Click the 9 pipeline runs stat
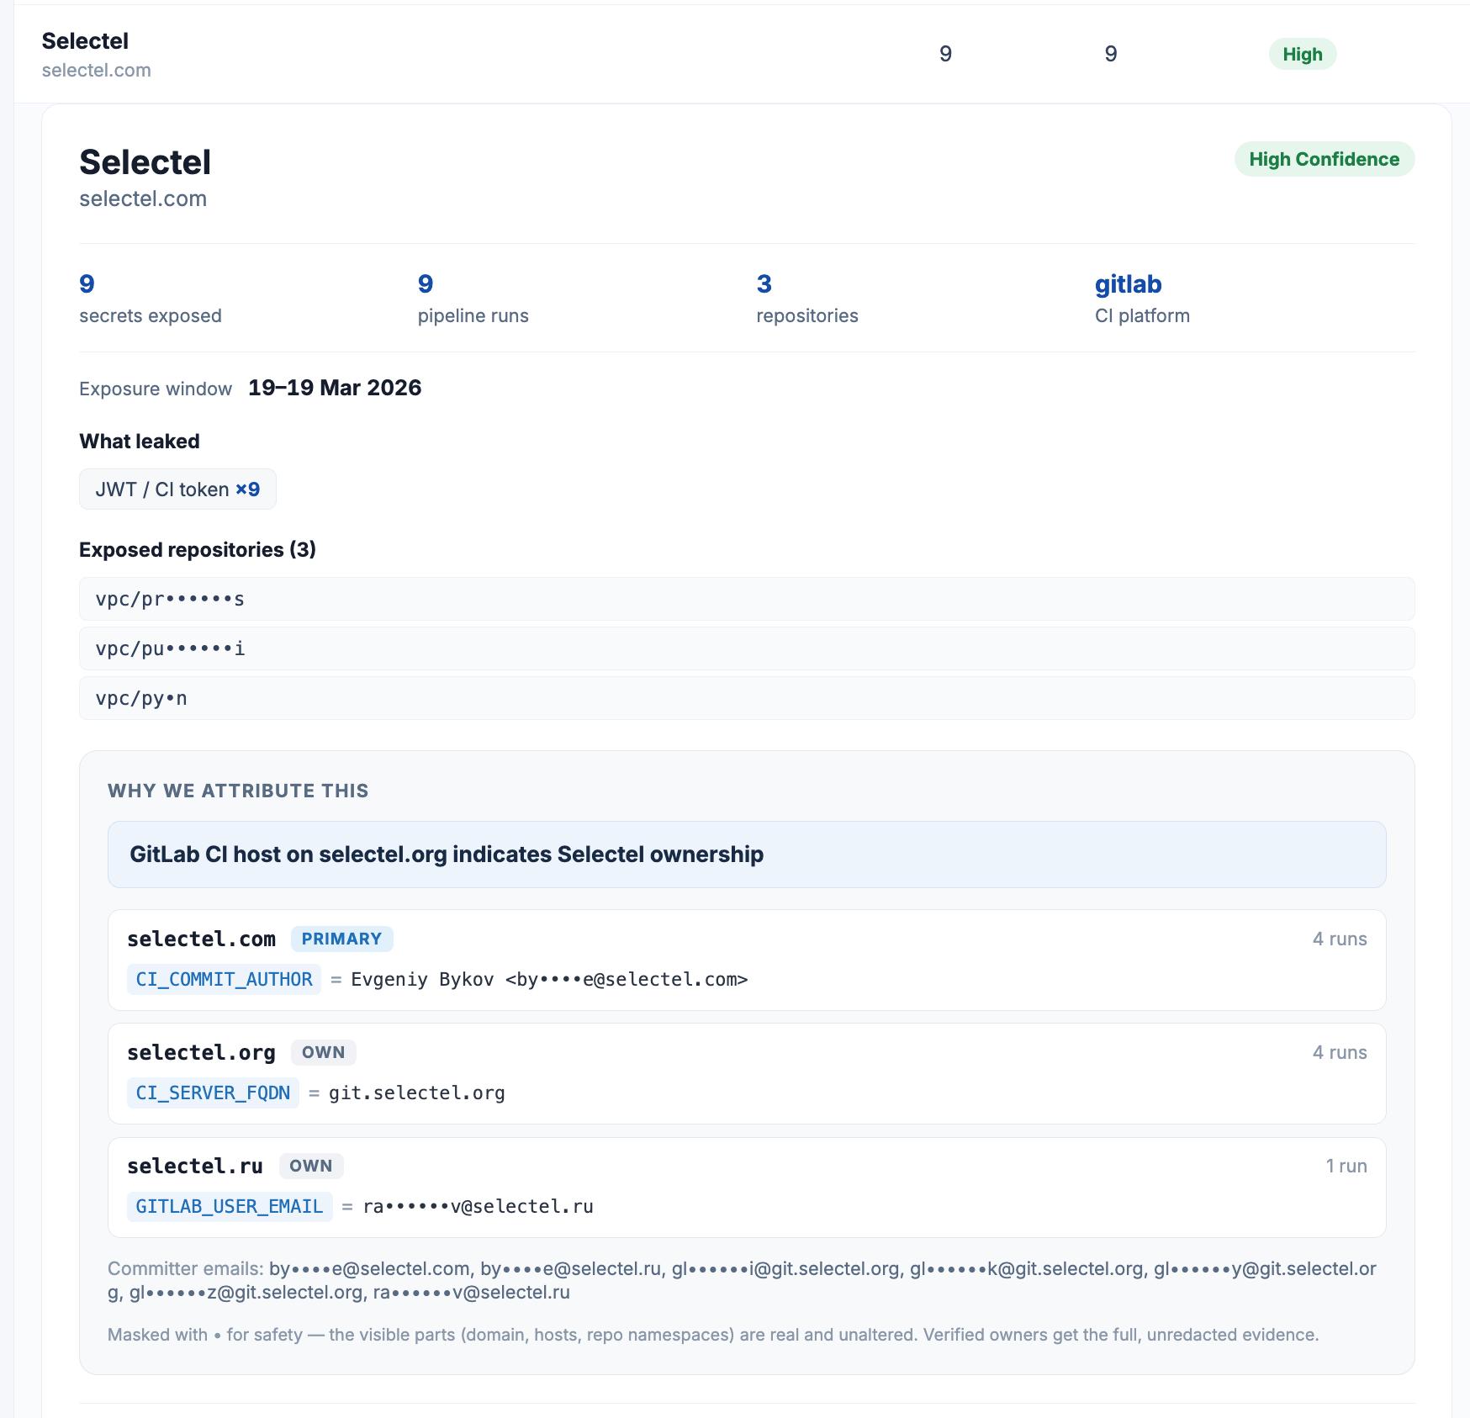This screenshot has height=1418, width=1470. point(473,299)
